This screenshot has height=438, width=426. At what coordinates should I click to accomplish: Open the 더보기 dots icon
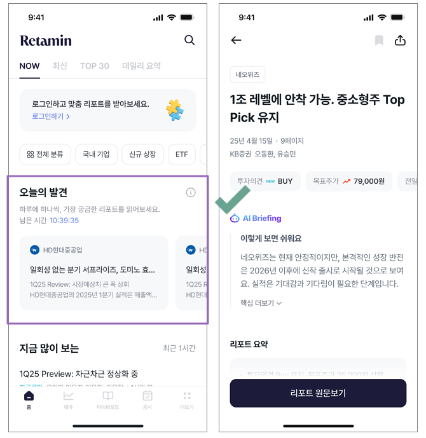[187, 400]
